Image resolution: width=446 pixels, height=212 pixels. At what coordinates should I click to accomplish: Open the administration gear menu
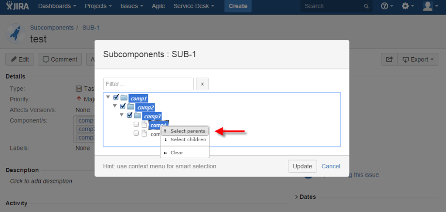[407, 6]
